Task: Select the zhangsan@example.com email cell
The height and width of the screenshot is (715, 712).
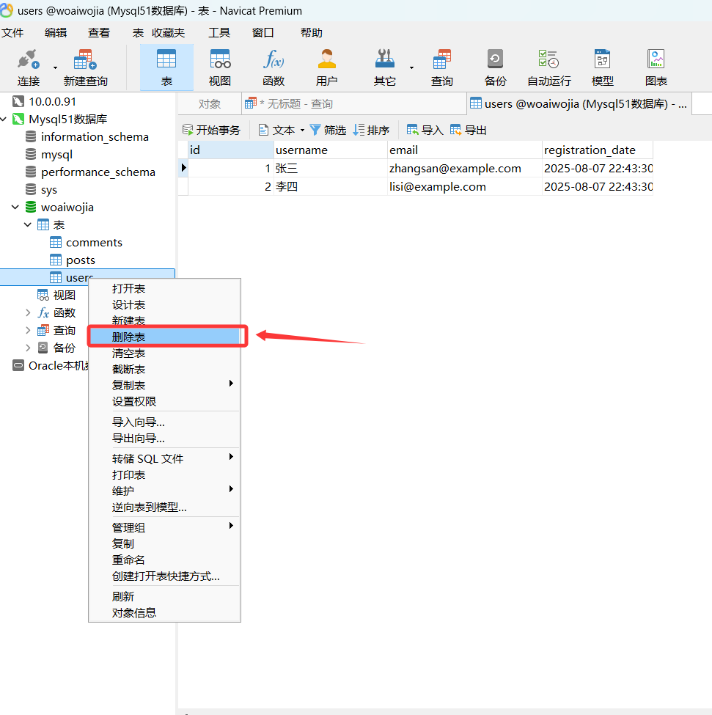Action: 455,169
